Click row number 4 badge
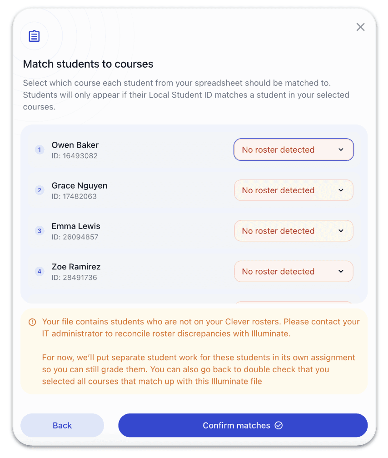The image size is (388, 458). [x=40, y=272]
